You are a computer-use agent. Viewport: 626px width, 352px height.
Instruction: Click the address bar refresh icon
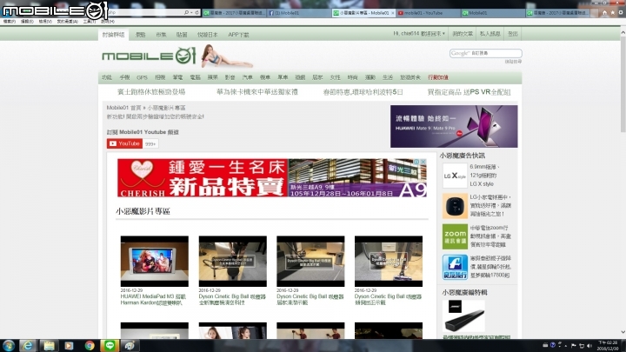pos(196,13)
